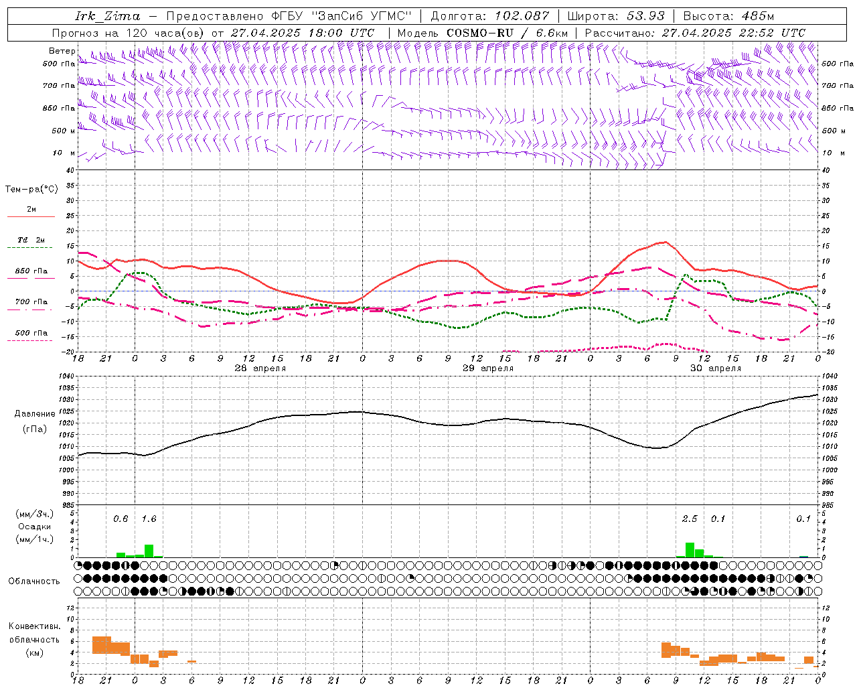Click the Ветер panel label
Screen dimensions: 857x686
point(62,51)
